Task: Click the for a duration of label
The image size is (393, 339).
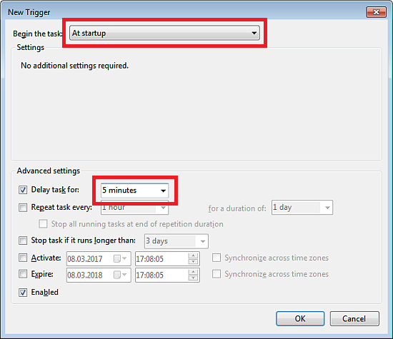Action: point(237,208)
